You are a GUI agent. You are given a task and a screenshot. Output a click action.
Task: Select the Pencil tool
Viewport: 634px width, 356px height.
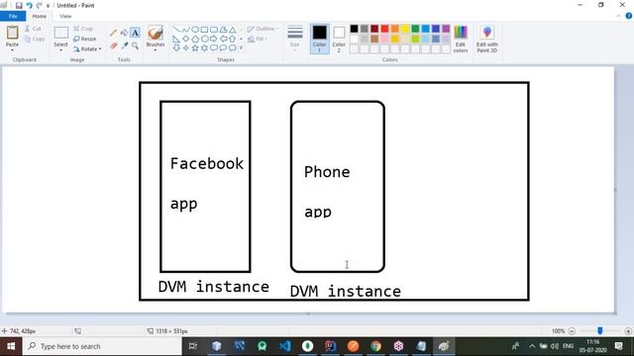click(113, 33)
